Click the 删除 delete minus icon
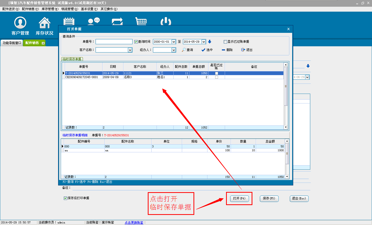Image resolution: width=372 pixels, height=225 pixels. pos(223,50)
